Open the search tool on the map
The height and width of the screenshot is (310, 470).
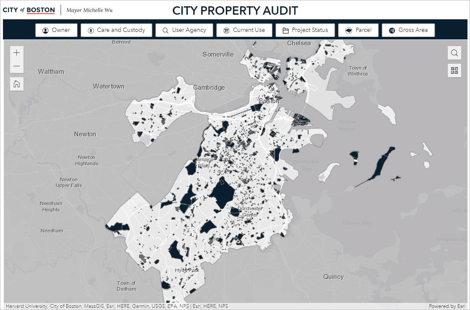click(x=454, y=53)
